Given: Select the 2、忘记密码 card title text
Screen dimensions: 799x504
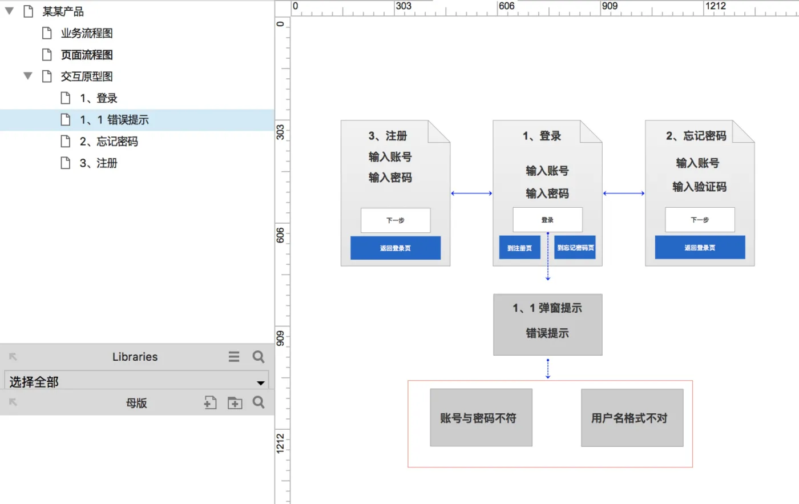Looking at the screenshot, I should click(696, 136).
